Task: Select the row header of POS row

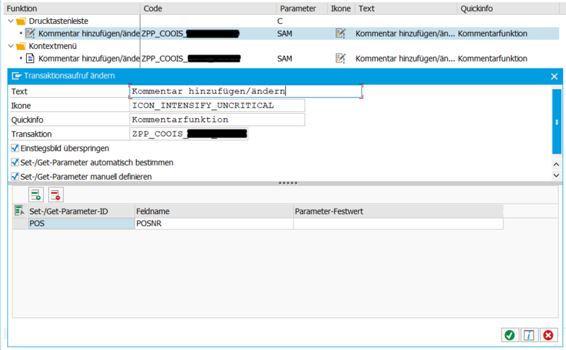Action: point(21,223)
